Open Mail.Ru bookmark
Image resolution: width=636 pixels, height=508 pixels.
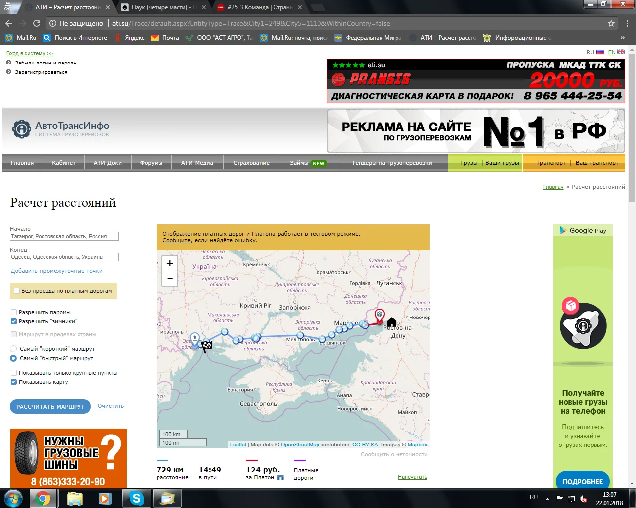click(x=21, y=38)
